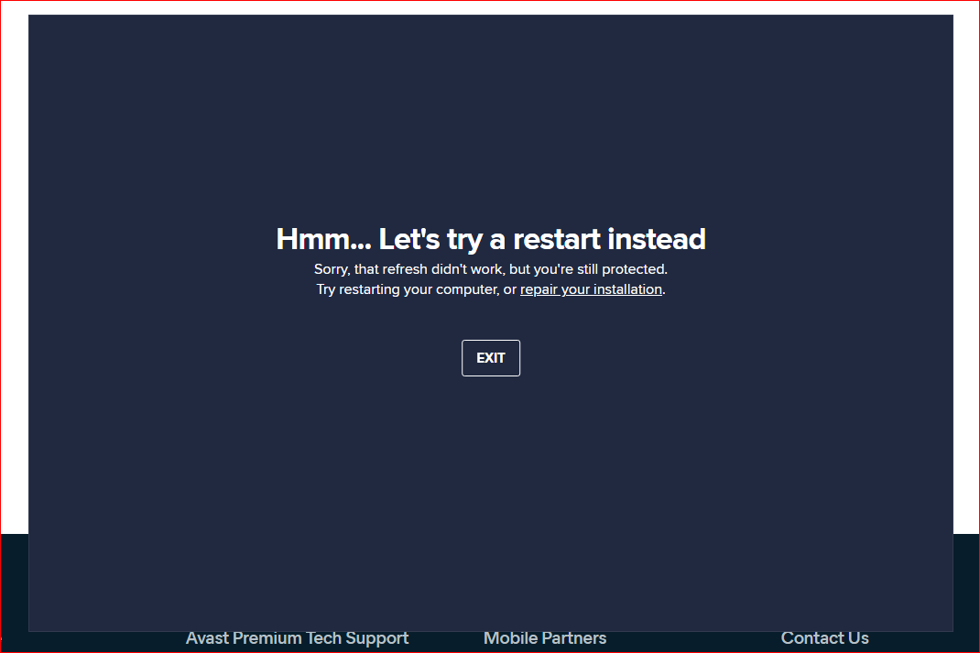Click the white page margin left of dialog
The height and width of the screenshot is (653, 980).
(14, 275)
